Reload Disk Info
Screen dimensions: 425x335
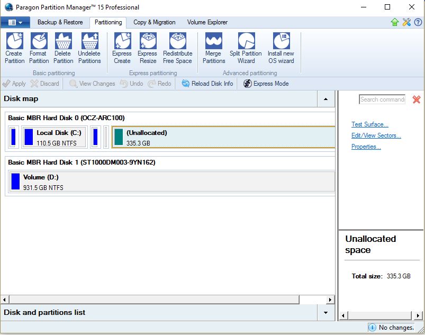tap(207, 84)
